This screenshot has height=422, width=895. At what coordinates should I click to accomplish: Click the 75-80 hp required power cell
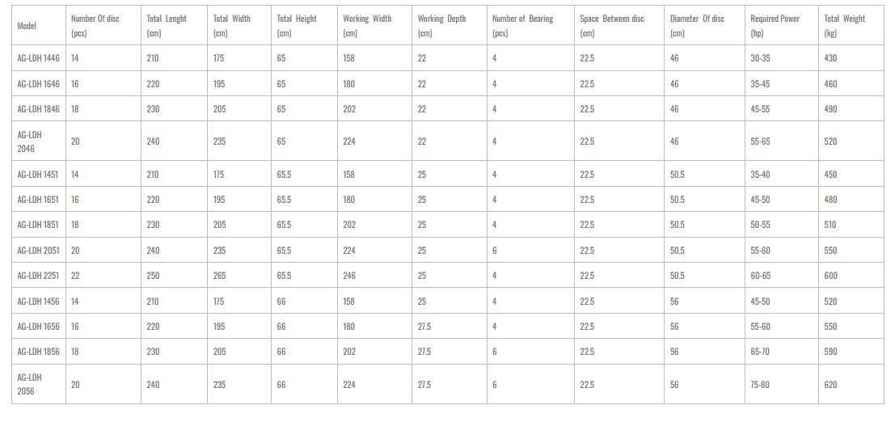tap(761, 385)
